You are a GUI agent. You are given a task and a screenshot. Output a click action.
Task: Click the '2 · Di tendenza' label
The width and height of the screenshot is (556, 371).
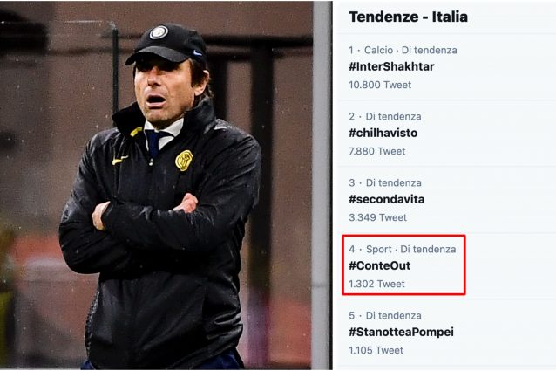click(x=385, y=117)
